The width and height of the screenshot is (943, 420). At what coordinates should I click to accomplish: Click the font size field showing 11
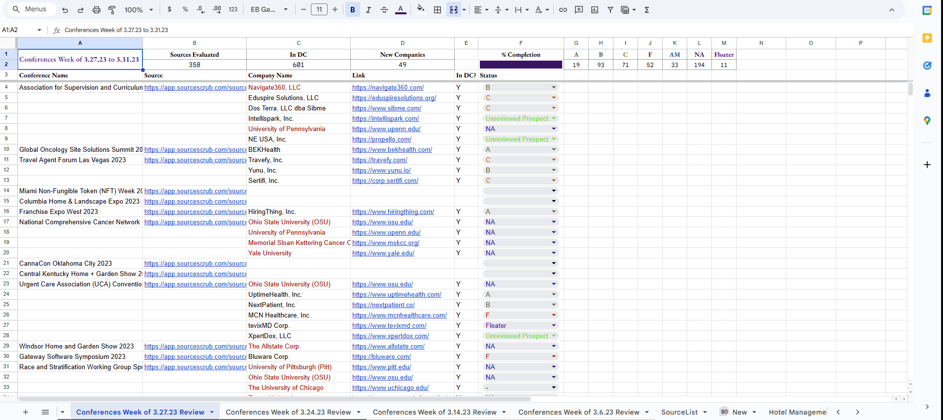tap(319, 9)
